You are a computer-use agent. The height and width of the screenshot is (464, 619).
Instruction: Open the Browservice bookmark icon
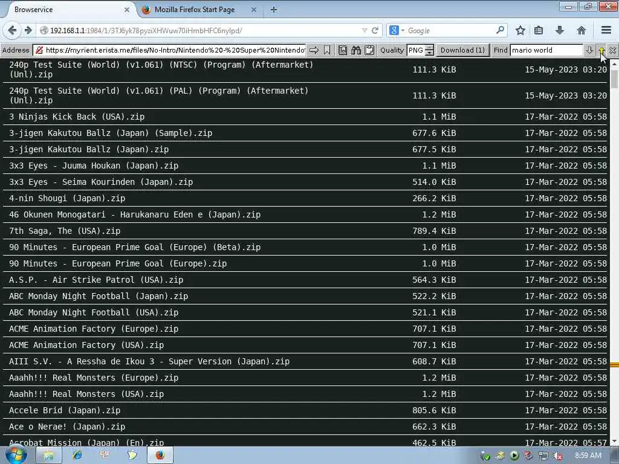point(327,50)
